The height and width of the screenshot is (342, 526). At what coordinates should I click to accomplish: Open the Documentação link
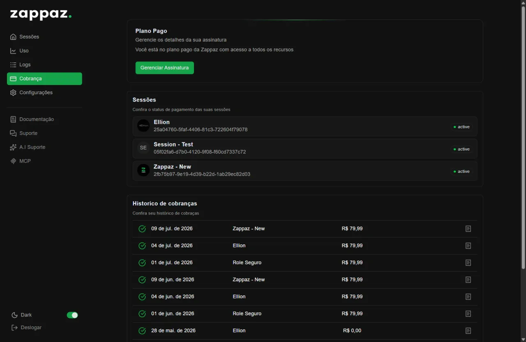click(x=44, y=119)
